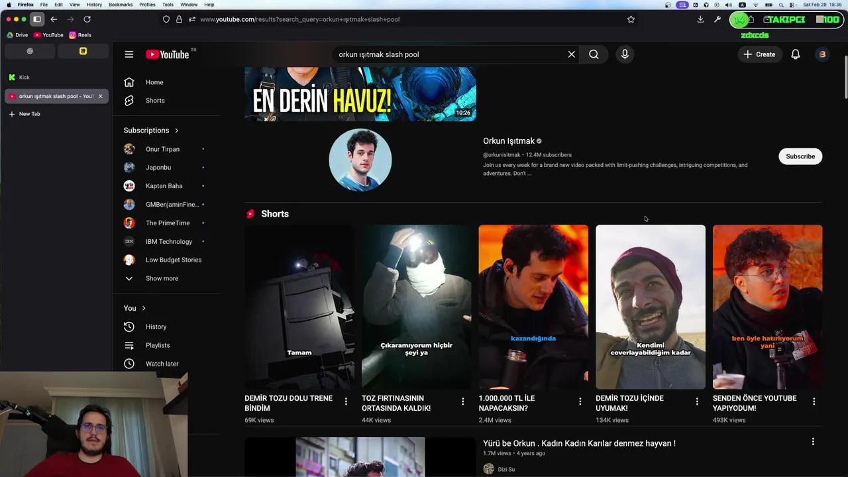Image resolution: width=848 pixels, height=477 pixels.
Task: Click the YouTube logo
Action: (168, 54)
